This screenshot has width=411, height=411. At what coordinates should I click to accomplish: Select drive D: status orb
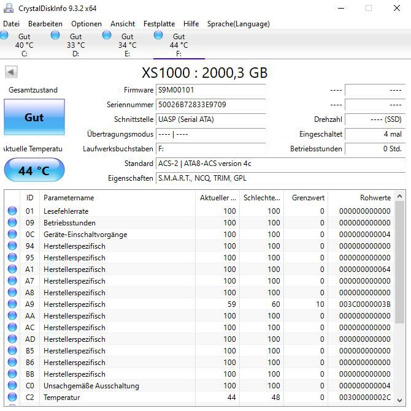pos(56,36)
